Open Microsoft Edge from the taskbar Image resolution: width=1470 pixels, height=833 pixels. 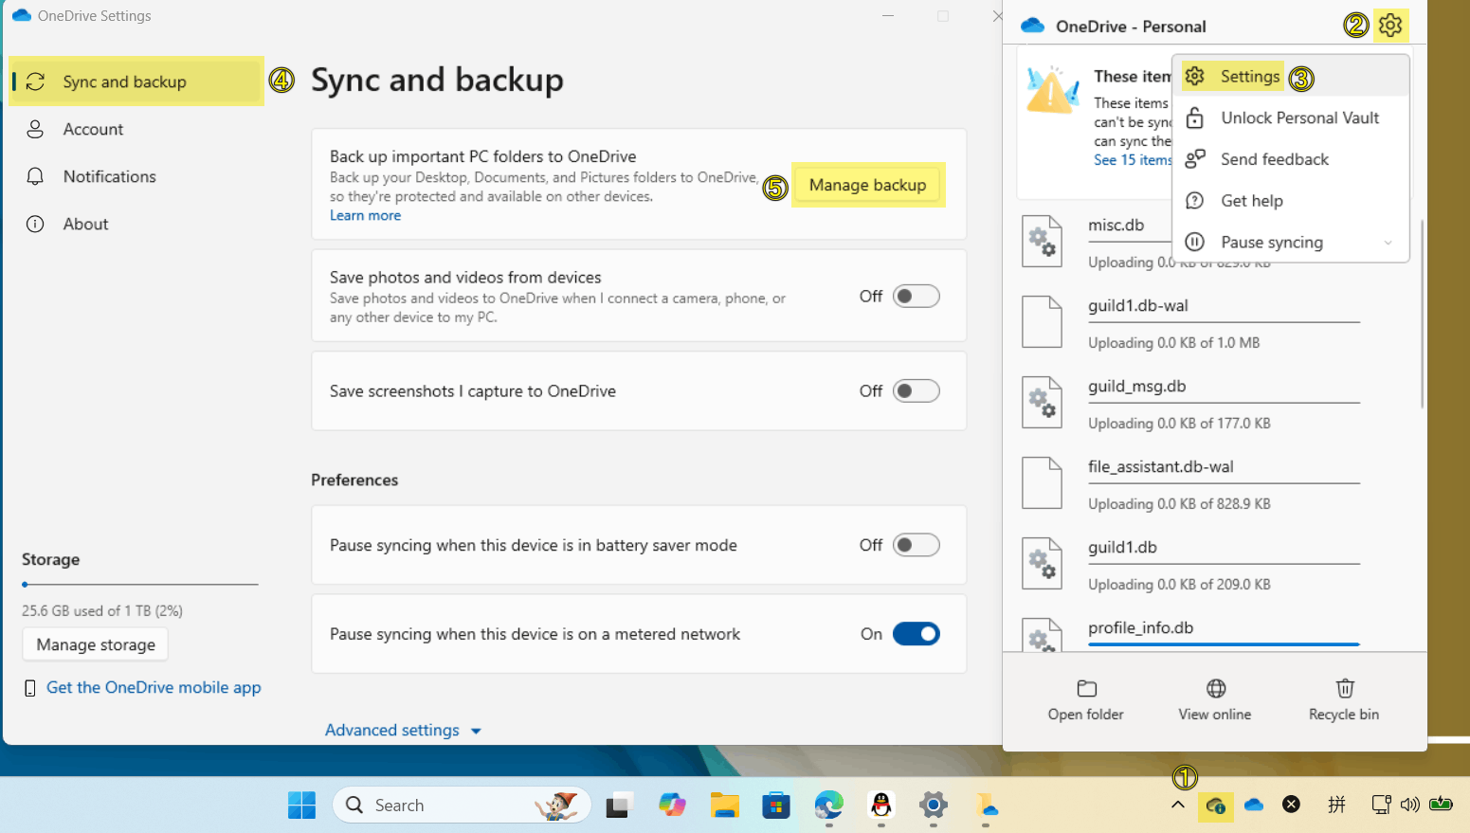tap(828, 806)
